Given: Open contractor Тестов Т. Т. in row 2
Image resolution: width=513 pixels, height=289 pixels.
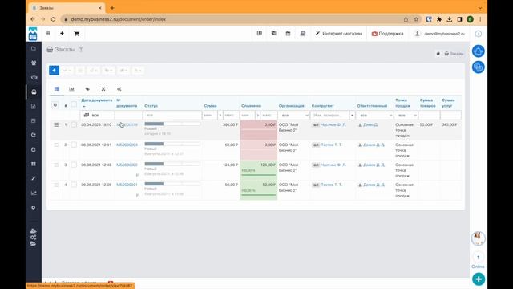Looking at the screenshot, I should tap(331, 144).
